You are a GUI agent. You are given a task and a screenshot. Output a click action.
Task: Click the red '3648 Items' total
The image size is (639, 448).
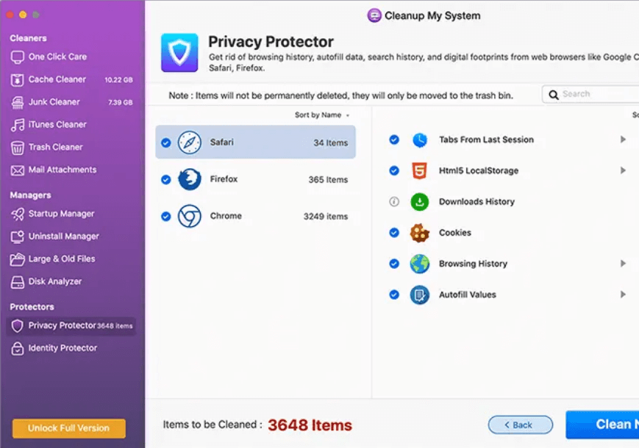click(310, 425)
